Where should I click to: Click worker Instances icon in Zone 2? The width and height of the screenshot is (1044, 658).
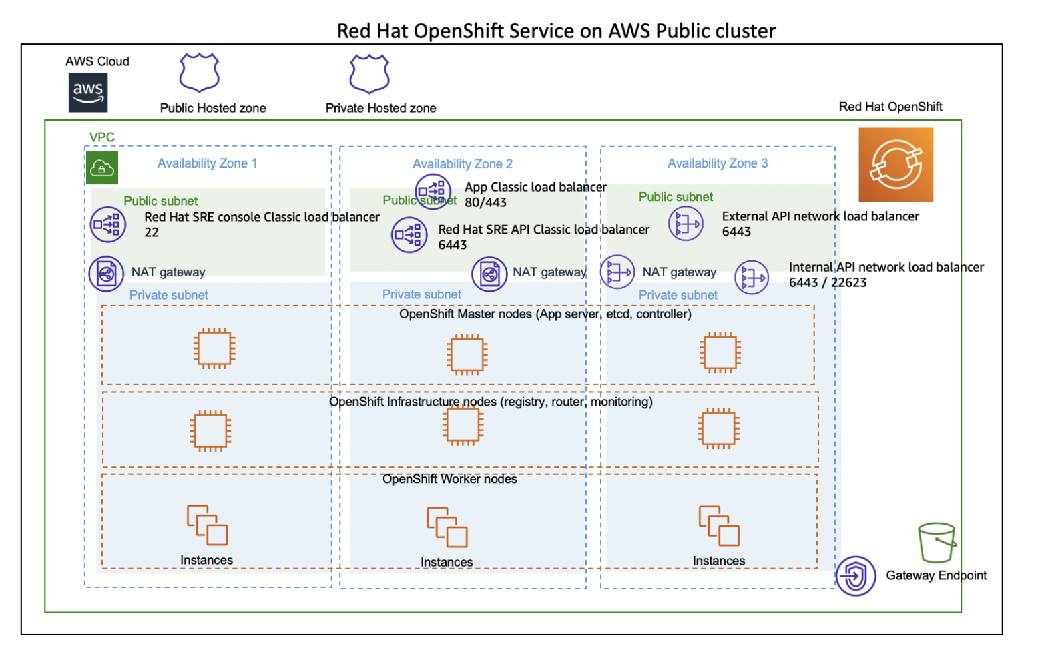[x=447, y=527]
